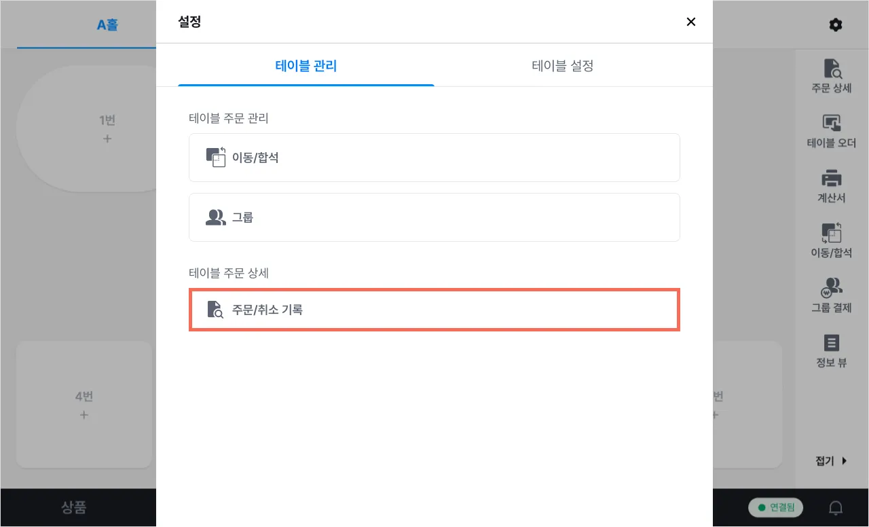The height and width of the screenshot is (527, 869).
Task: Open the 그룹 option in dialog
Action: [434, 217]
